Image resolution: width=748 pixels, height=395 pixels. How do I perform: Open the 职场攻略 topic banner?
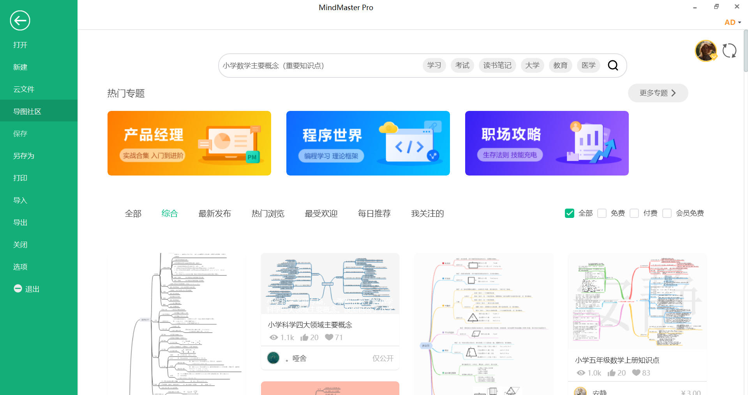coord(547,143)
